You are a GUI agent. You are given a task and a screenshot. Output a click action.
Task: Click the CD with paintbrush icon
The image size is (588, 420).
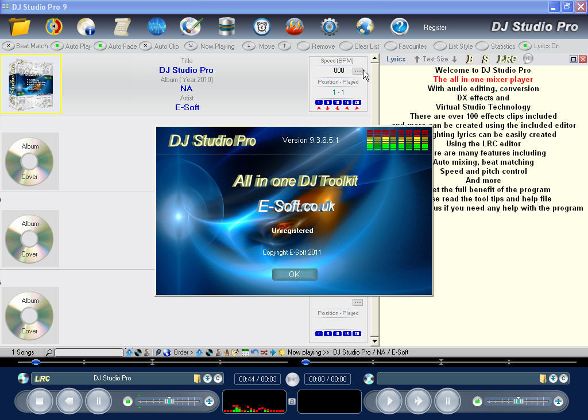(x=191, y=26)
